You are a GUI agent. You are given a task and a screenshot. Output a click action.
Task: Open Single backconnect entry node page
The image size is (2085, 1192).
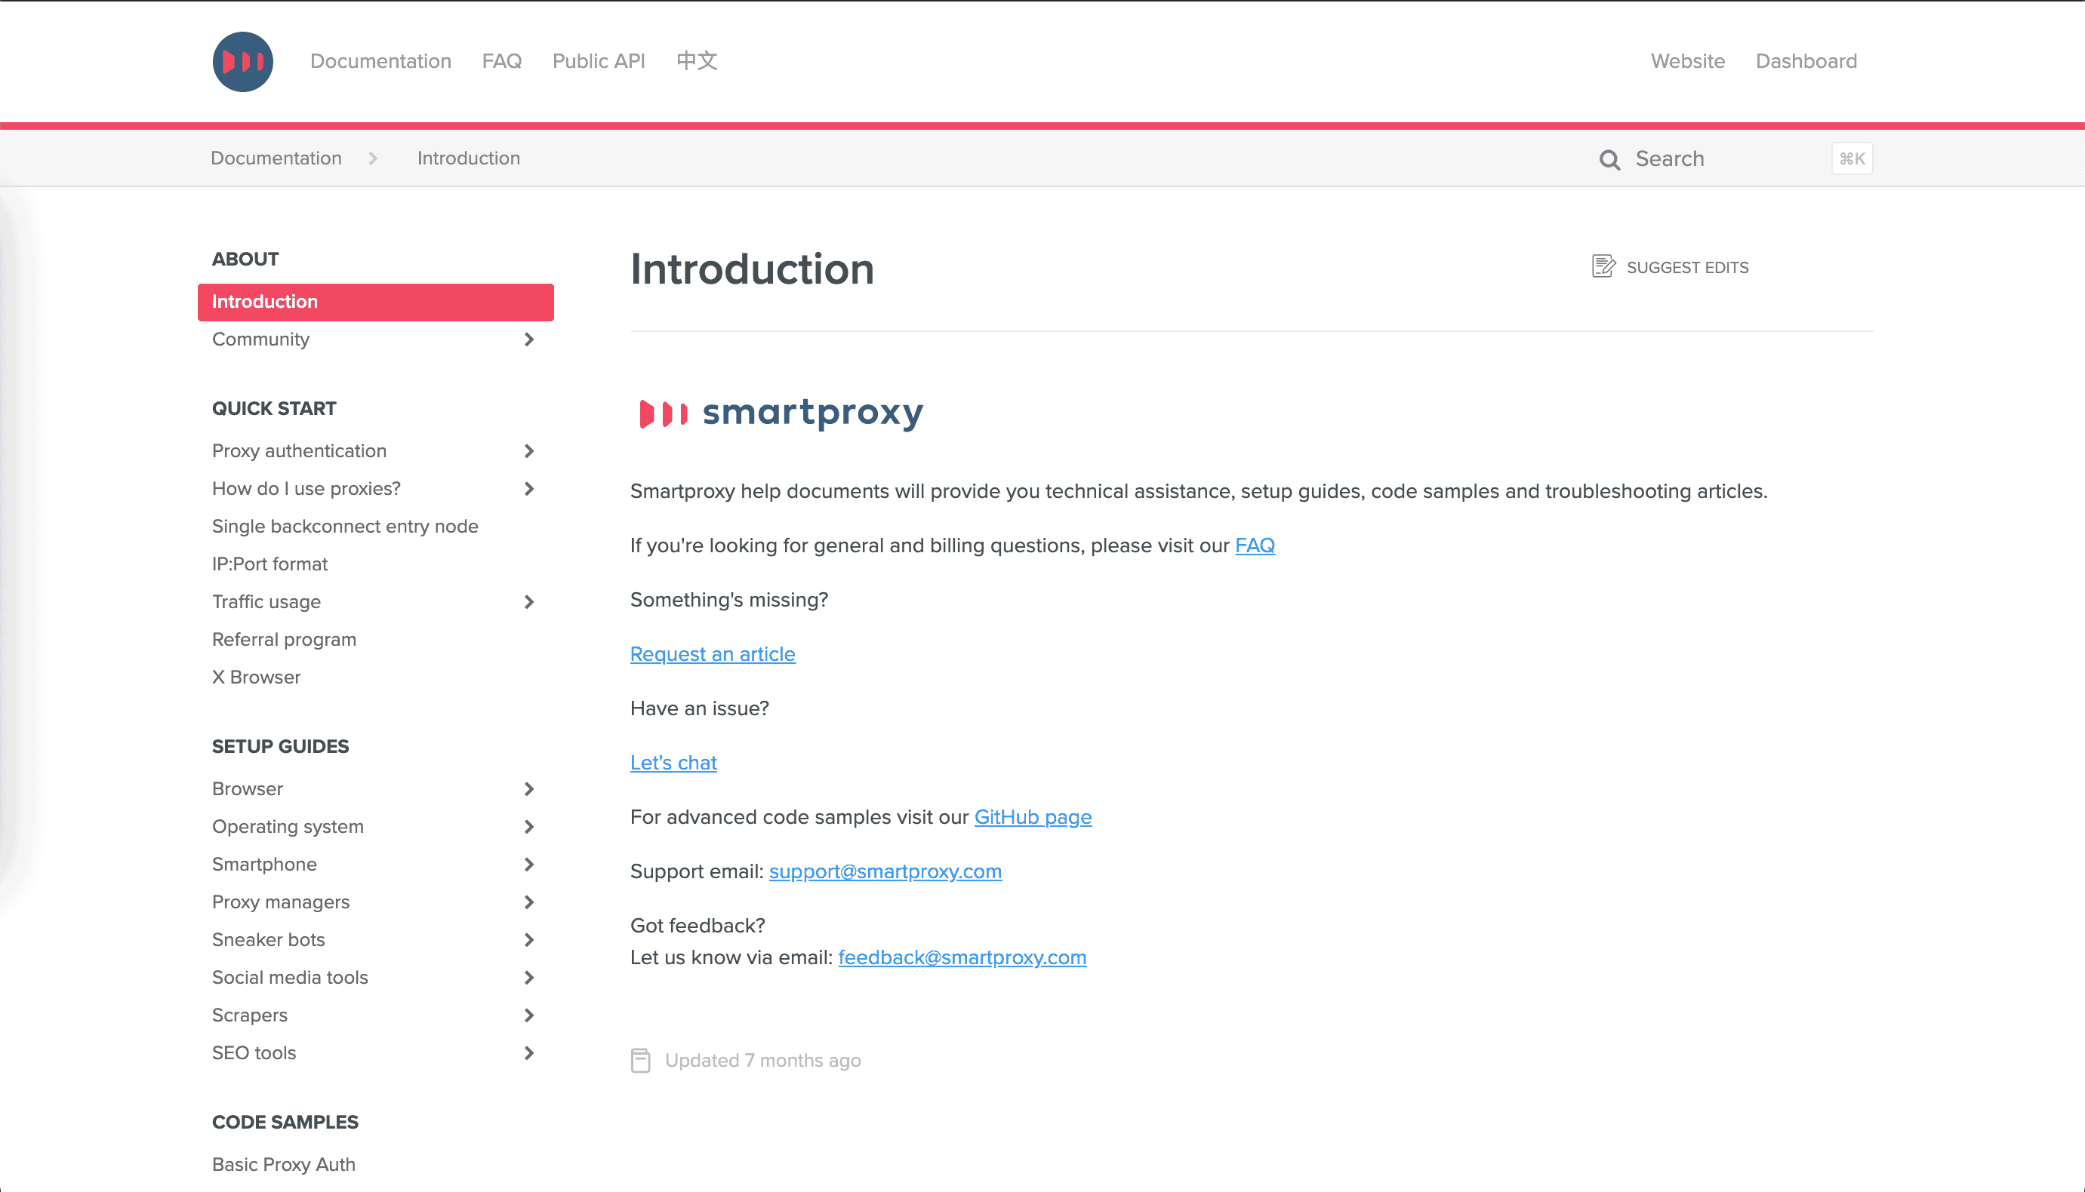pos(345,527)
